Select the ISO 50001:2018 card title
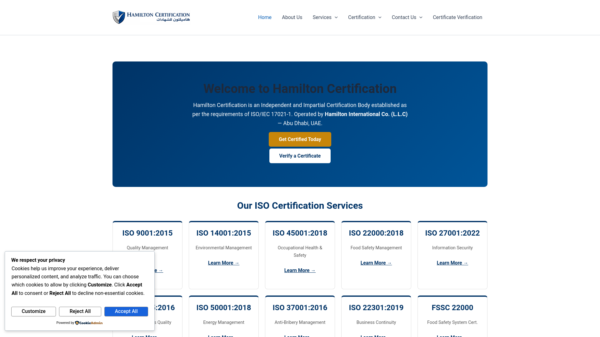The width and height of the screenshot is (600, 337). [x=224, y=308]
